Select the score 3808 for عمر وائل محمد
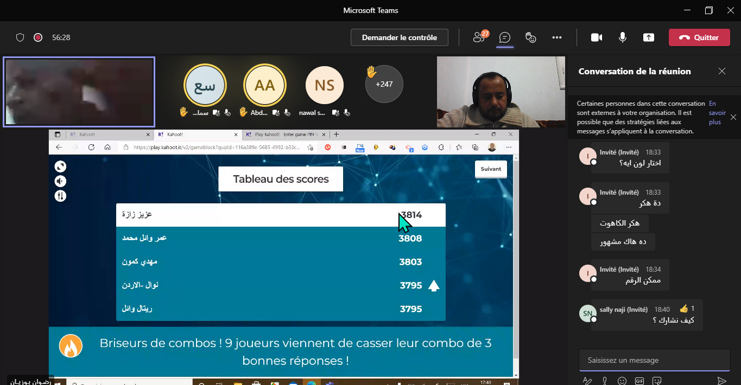This screenshot has height=385, width=741. click(410, 239)
